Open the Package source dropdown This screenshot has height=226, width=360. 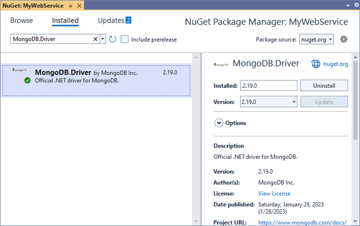316,39
